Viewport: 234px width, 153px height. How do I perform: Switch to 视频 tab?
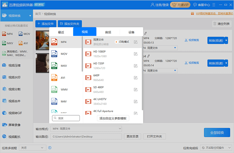85,32
